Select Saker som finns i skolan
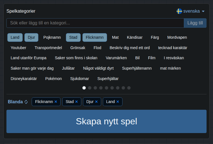The height and width of the screenshot is (144, 213). [76, 58]
